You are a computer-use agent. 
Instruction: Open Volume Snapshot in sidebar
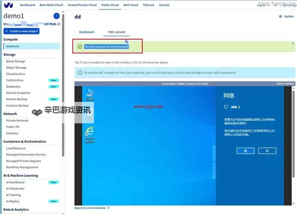coord(18,93)
